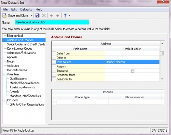Collapse the Volunteer tree node
The width and height of the screenshot is (171, 135).
(x=4, y=74)
